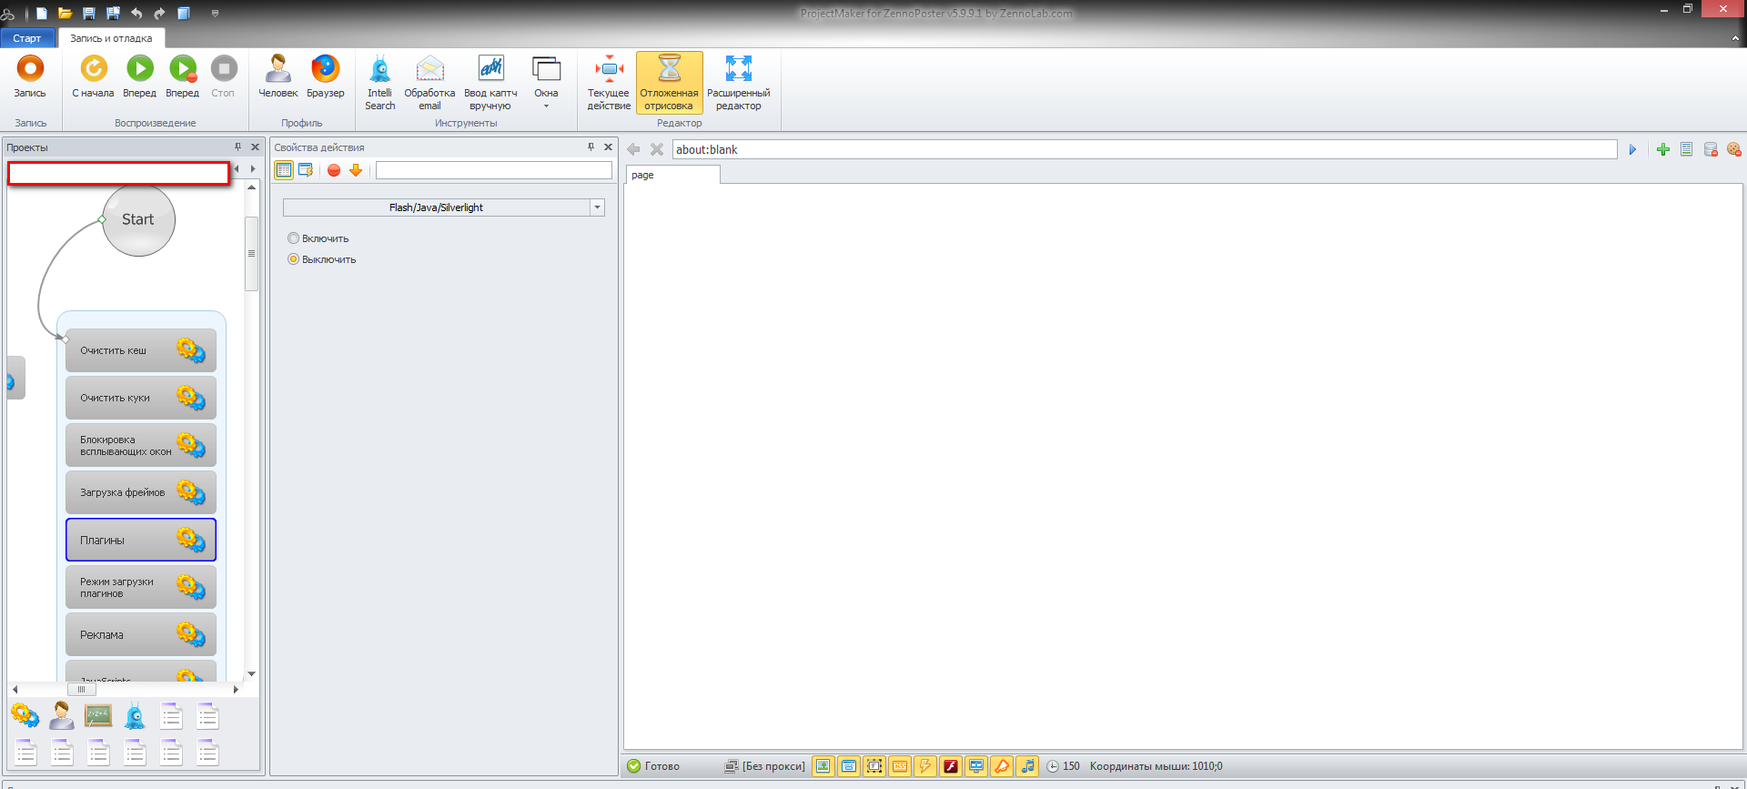Select the Очистить кеш action block

141,350
